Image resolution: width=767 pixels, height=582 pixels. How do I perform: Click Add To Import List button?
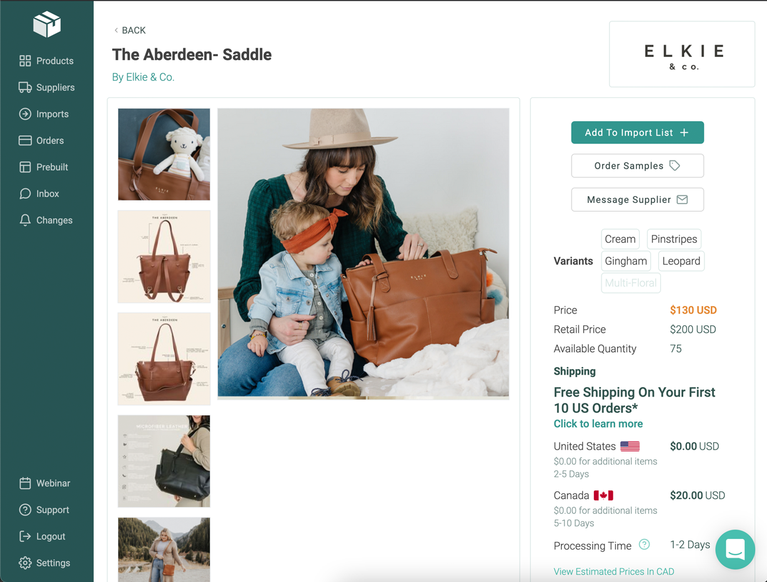(x=637, y=132)
